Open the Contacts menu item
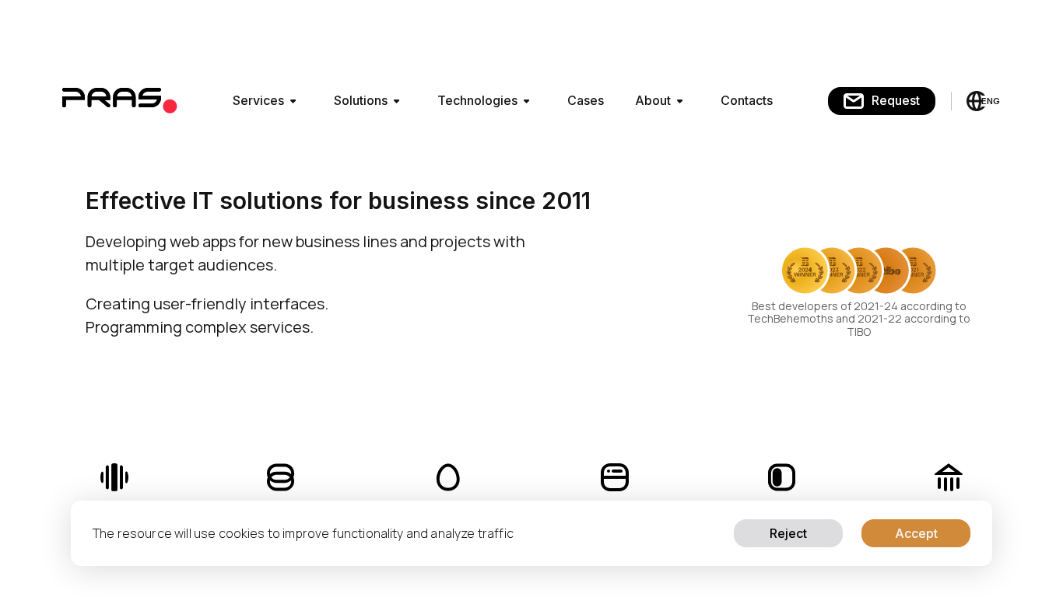Image resolution: width=1063 pixels, height=597 pixels. (x=746, y=101)
